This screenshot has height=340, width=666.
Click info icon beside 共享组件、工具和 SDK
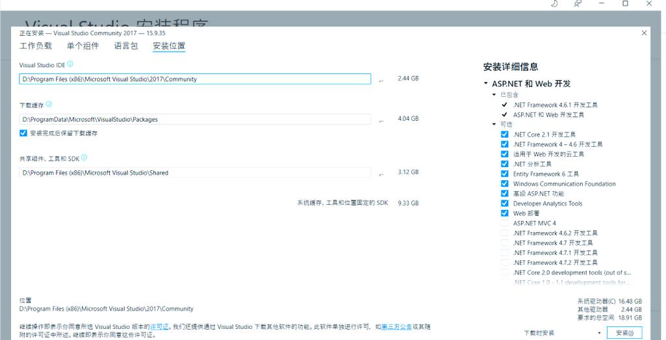click(84, 157)
